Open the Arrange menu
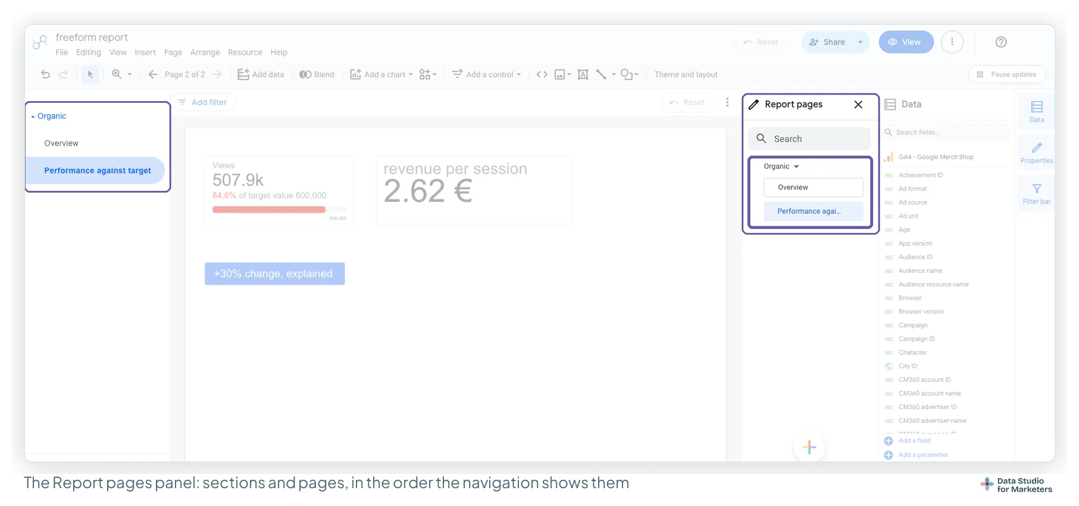Viewport: 1079px width, 506px height. coord(205,52)
